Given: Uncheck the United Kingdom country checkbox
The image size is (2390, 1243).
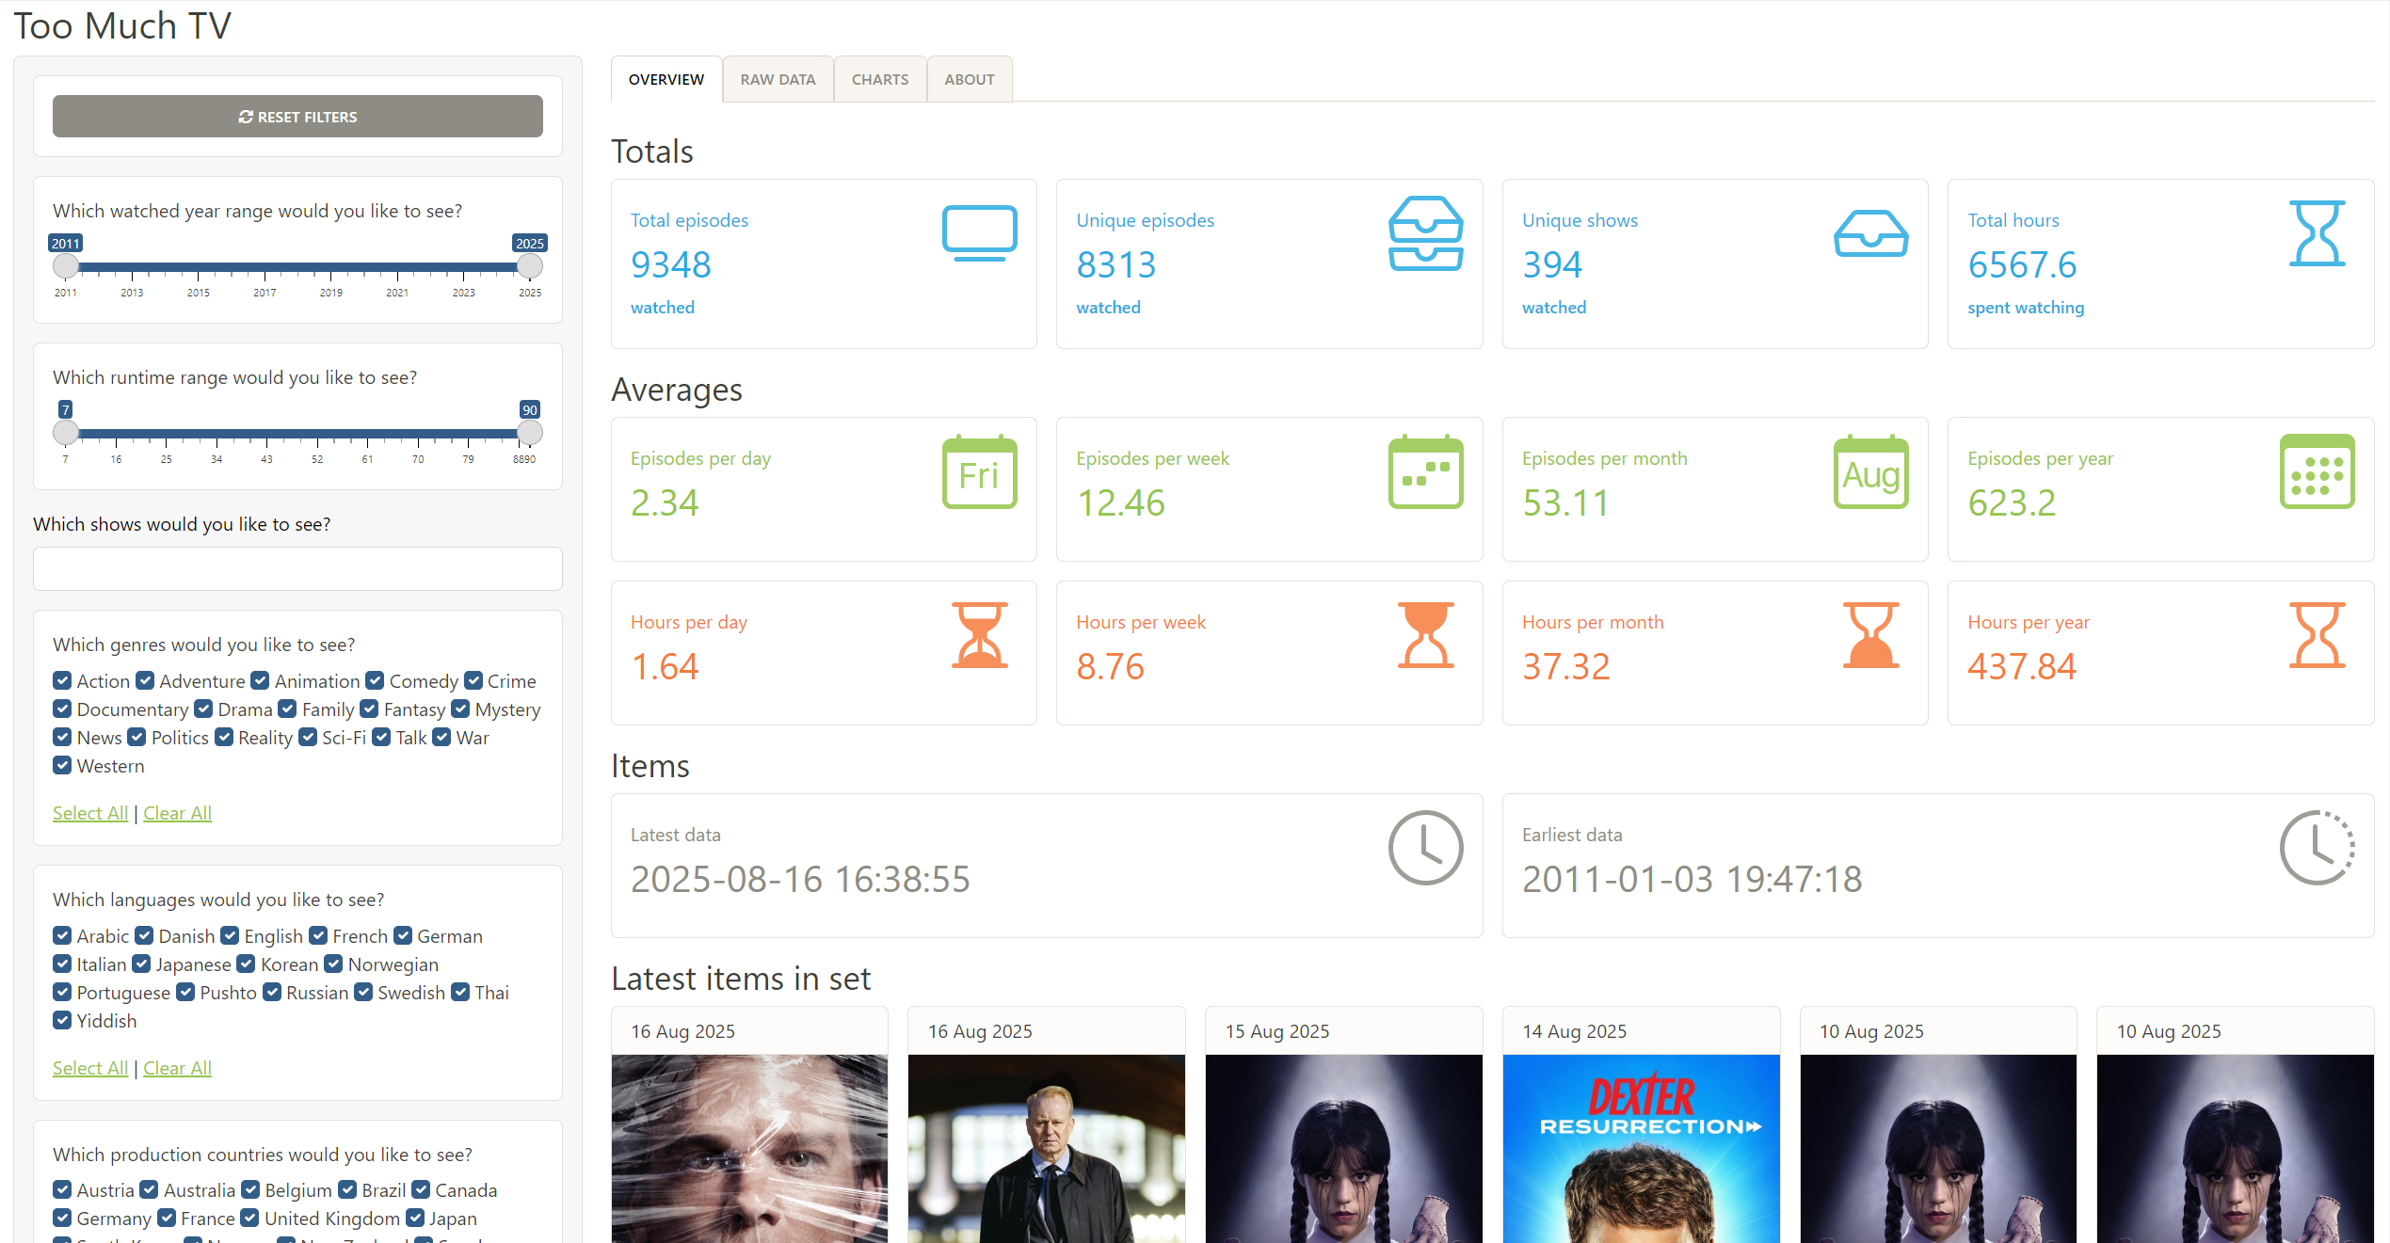Looking at the screenshot, I should point(249,1218).
